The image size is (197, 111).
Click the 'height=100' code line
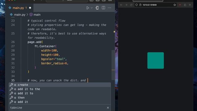[x=50, y=55]
